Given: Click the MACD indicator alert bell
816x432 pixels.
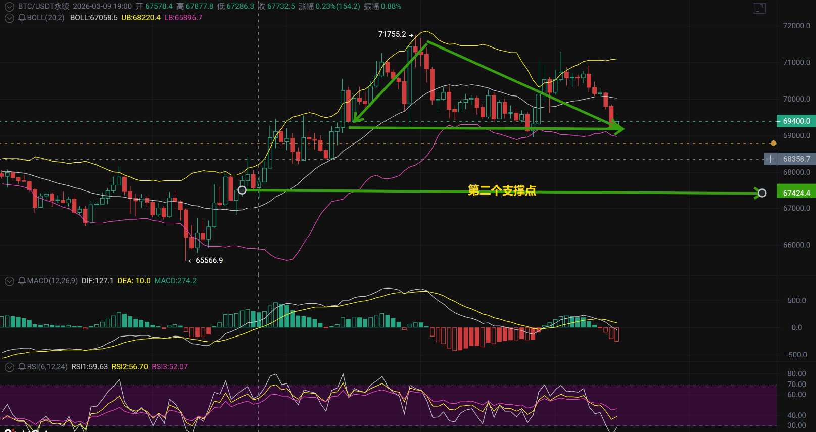Looking at the screenshot, I should [x=22, y=281].
